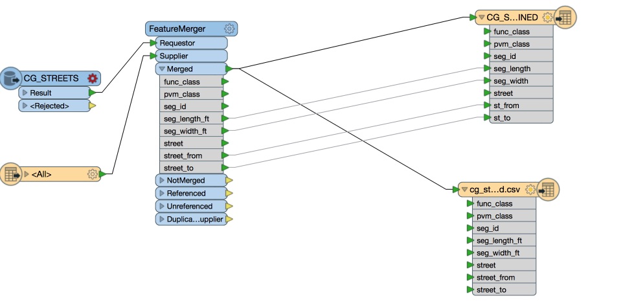This screenshot has width=636, height=307.
Task: Select the Requestor input port
Action: pos(191,43)
